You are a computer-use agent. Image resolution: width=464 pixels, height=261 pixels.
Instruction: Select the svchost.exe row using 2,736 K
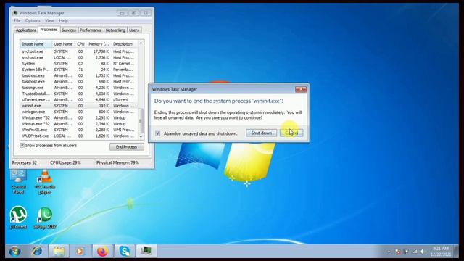[x=79, y=57]
